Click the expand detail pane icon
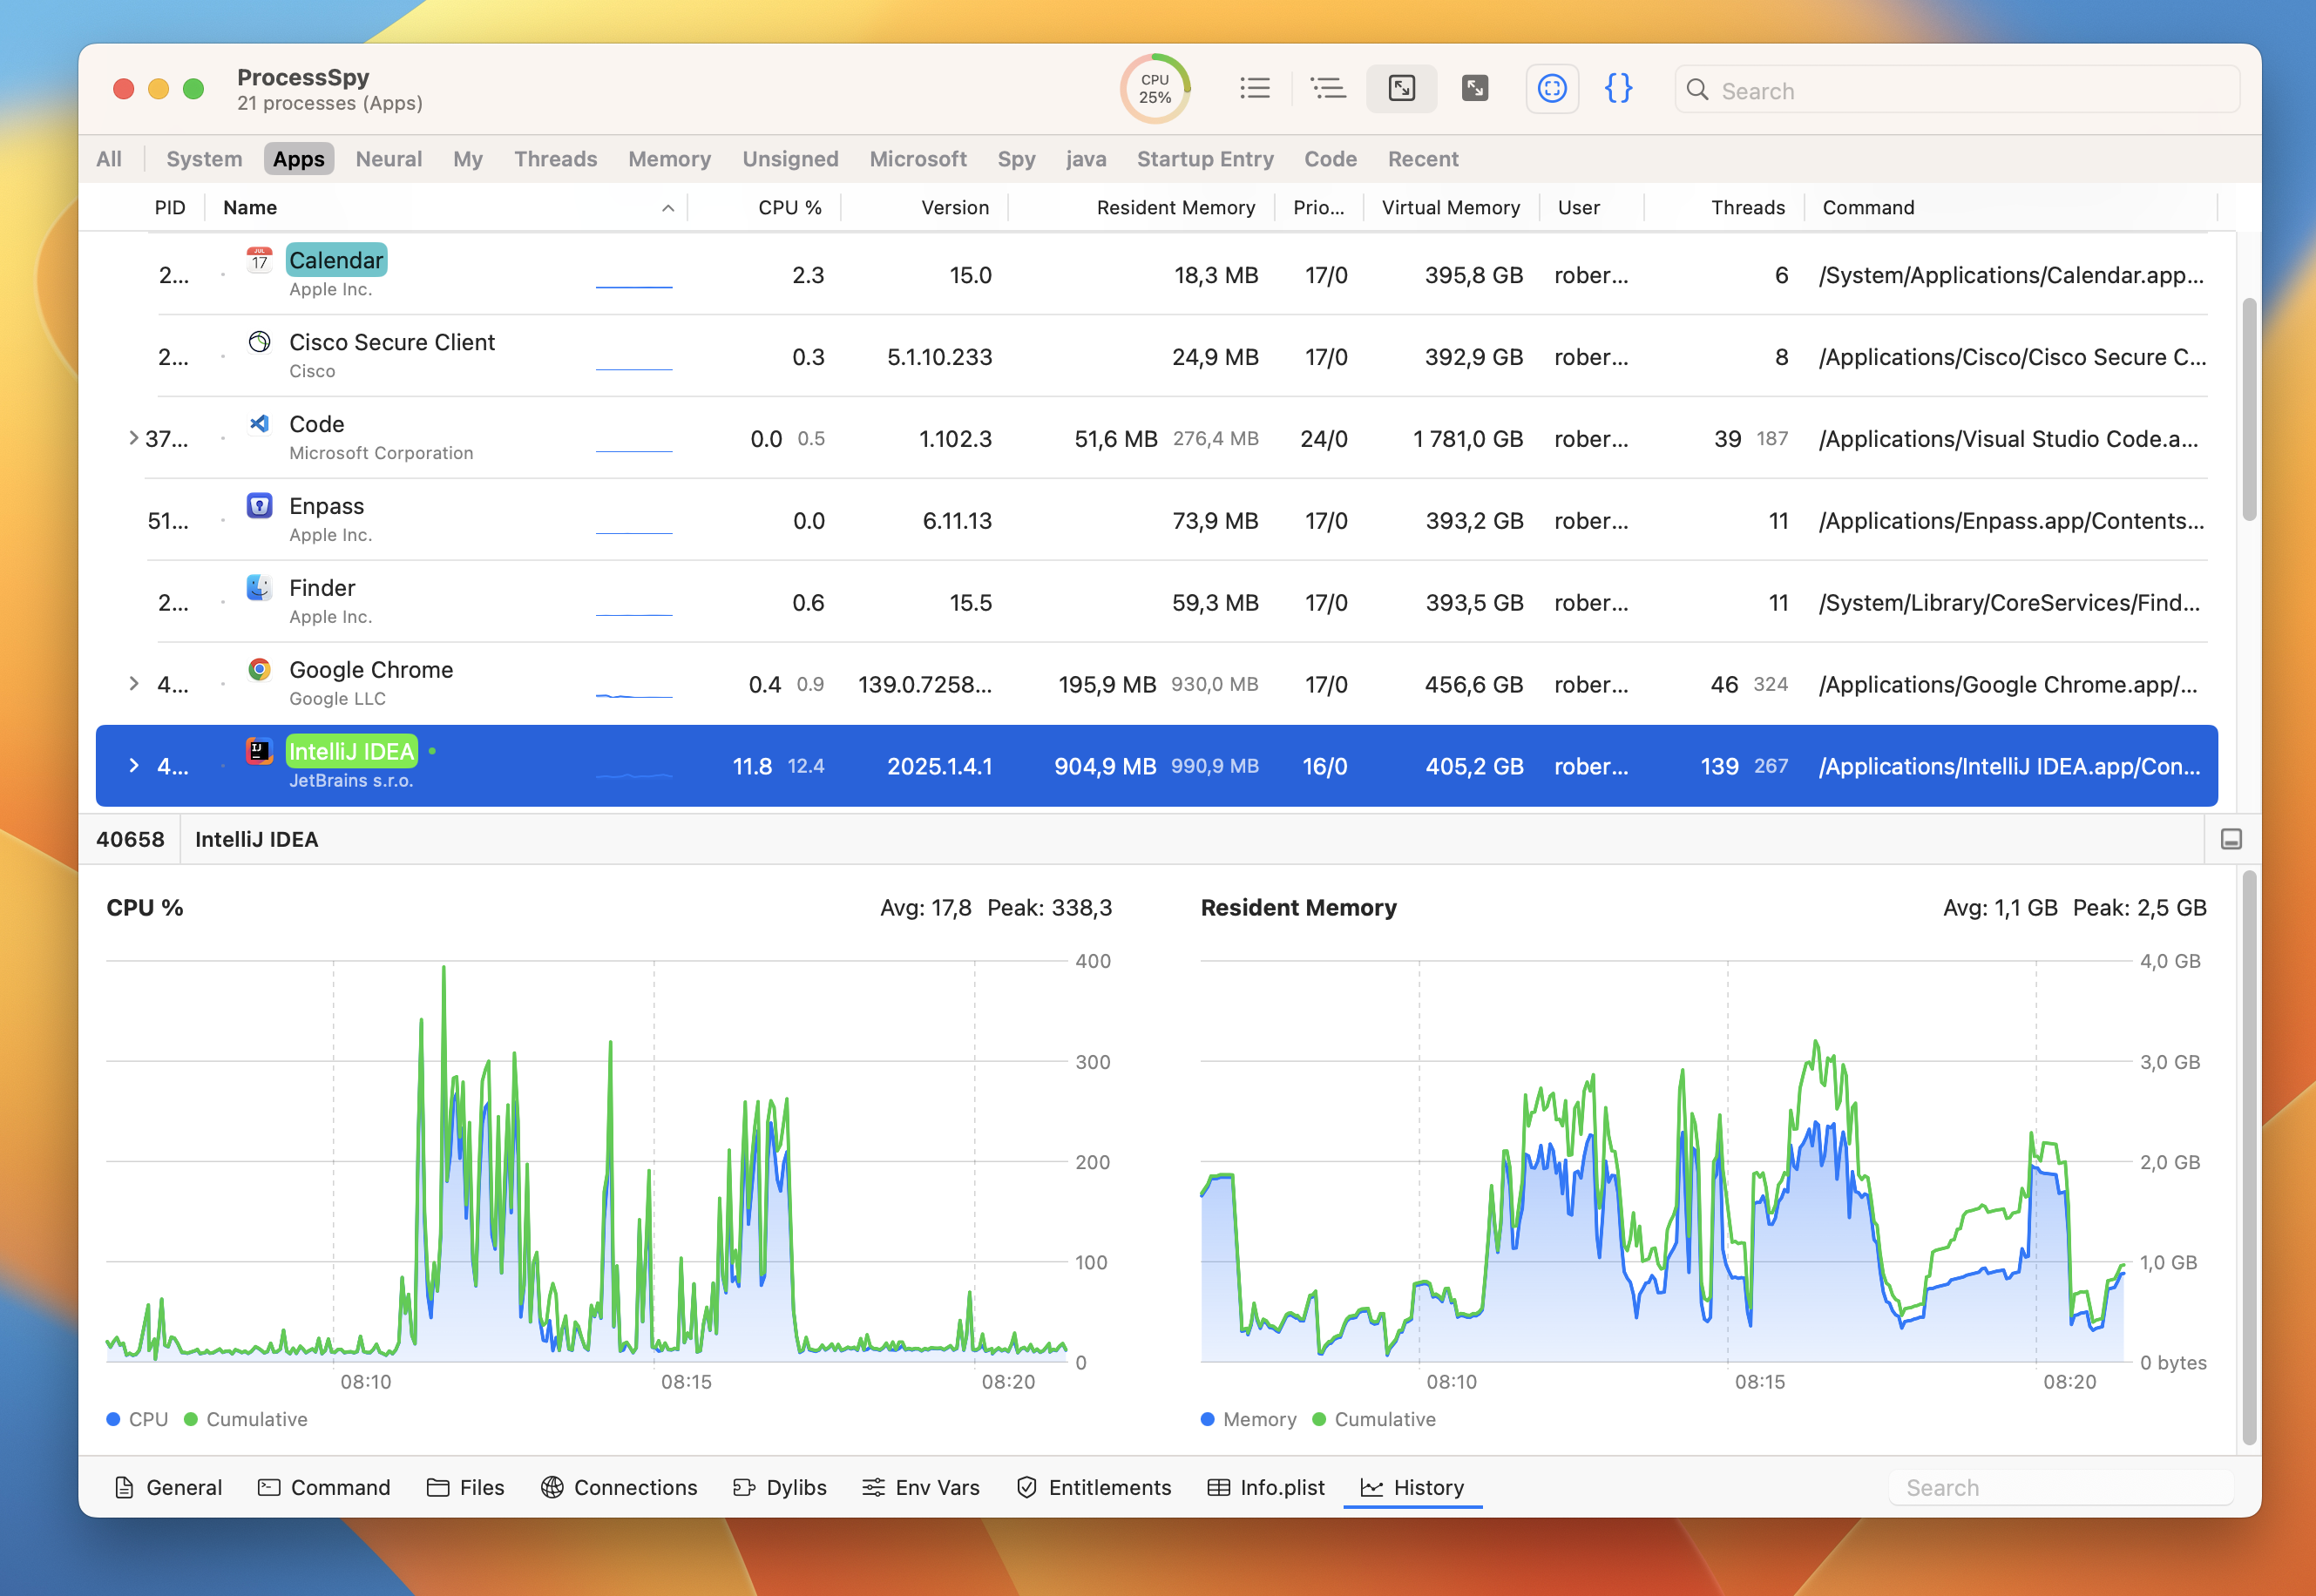The width and height of the screenshot is (2316, 1596). [1401, 88]
